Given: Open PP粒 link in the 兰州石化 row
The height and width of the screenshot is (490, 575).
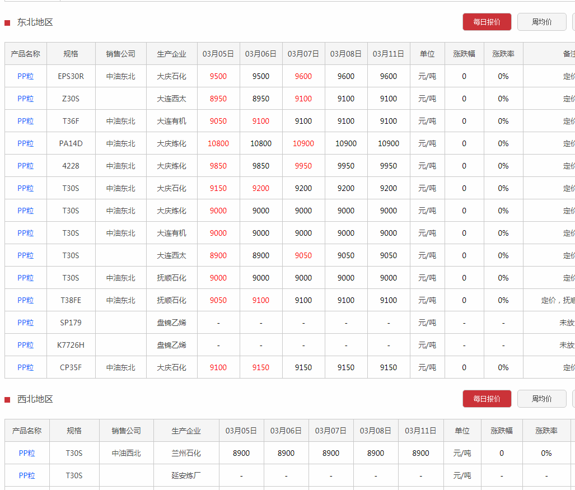Looking at the screenshot, I should (27, 453).
